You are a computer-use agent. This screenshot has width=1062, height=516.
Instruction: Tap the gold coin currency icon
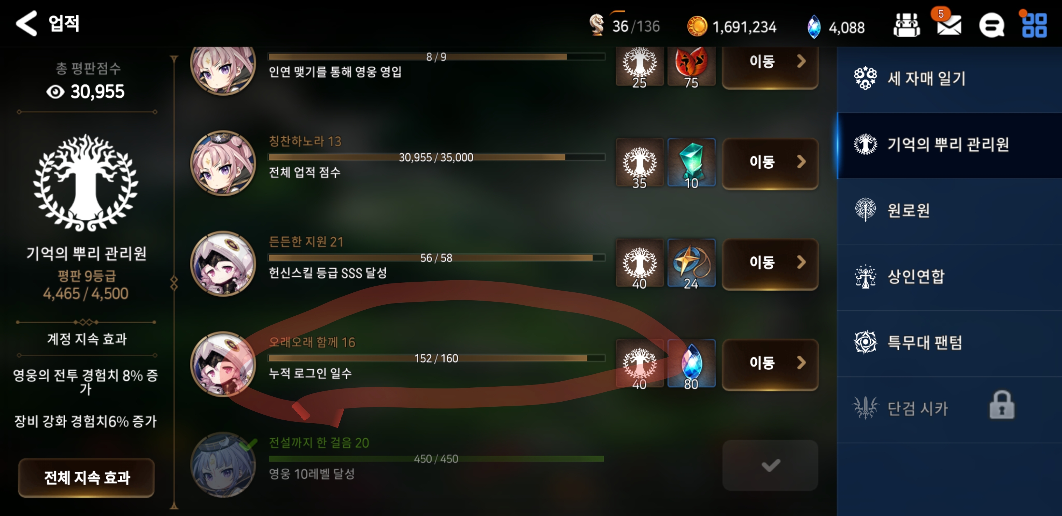click(697, 27)
